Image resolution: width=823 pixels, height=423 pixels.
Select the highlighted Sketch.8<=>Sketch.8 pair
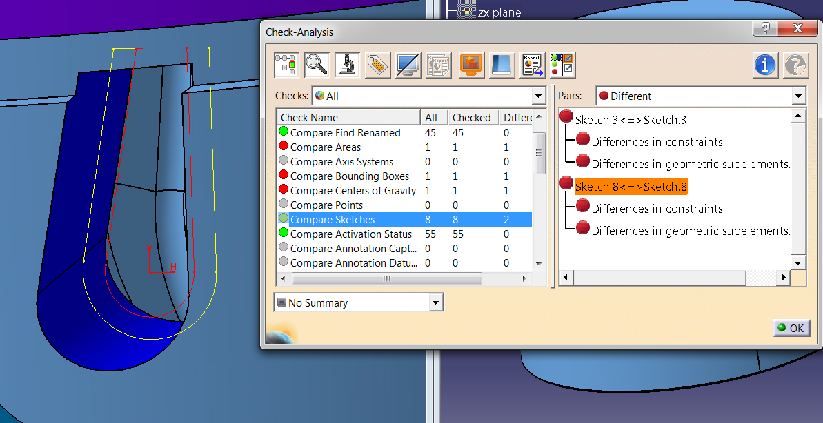point(631,187)
